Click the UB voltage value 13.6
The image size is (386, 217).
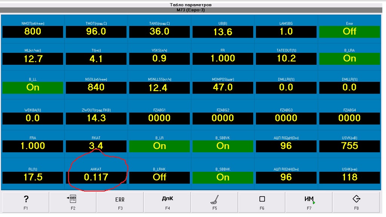(x=223, y=32)
